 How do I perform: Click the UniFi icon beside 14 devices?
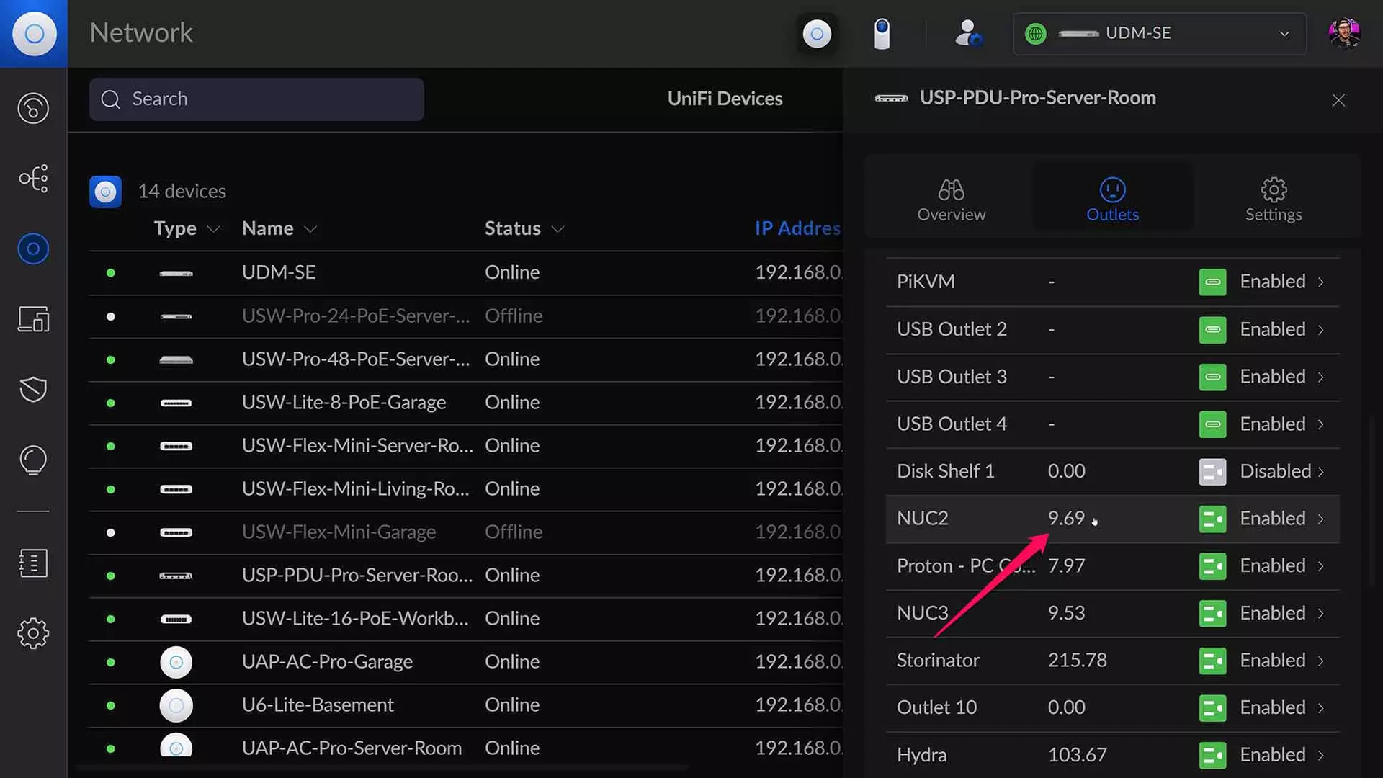coord(105,192)
